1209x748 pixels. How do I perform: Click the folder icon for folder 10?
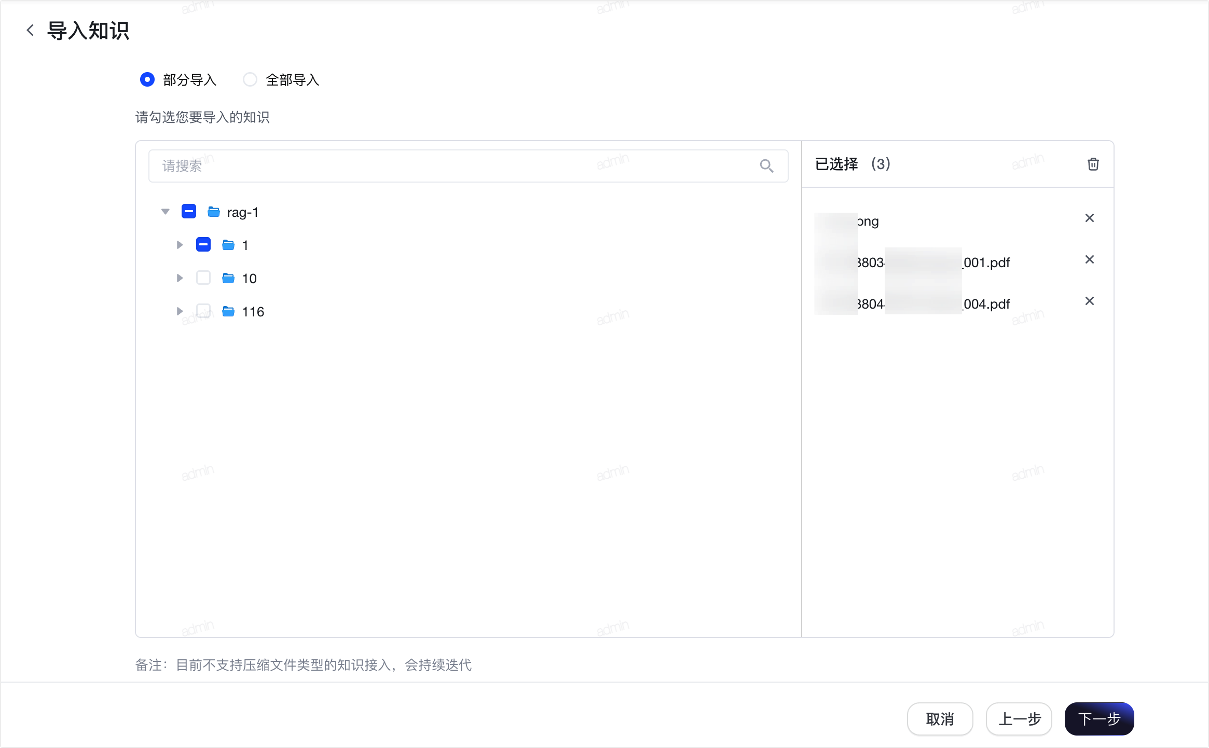click(x=228, y=278)
